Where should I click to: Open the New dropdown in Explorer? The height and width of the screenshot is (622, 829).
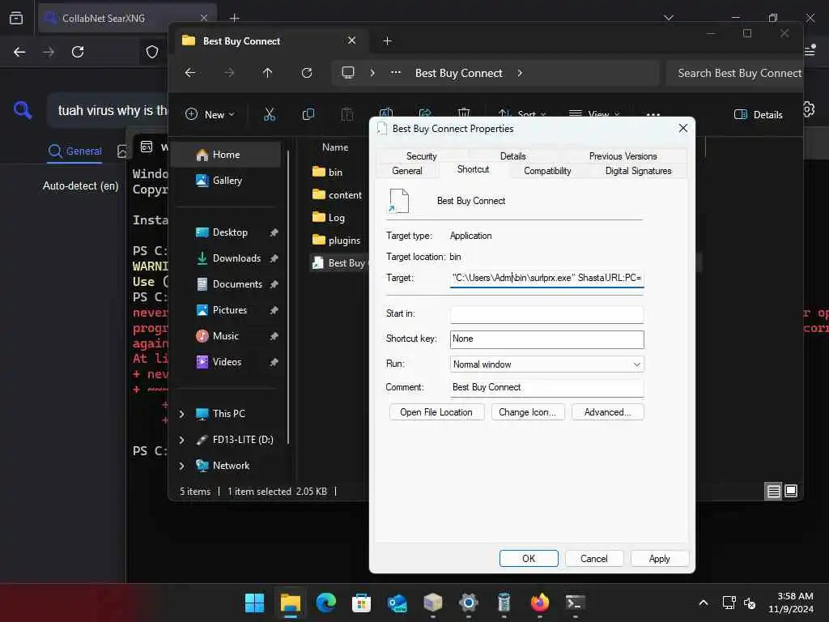[210, 114]
